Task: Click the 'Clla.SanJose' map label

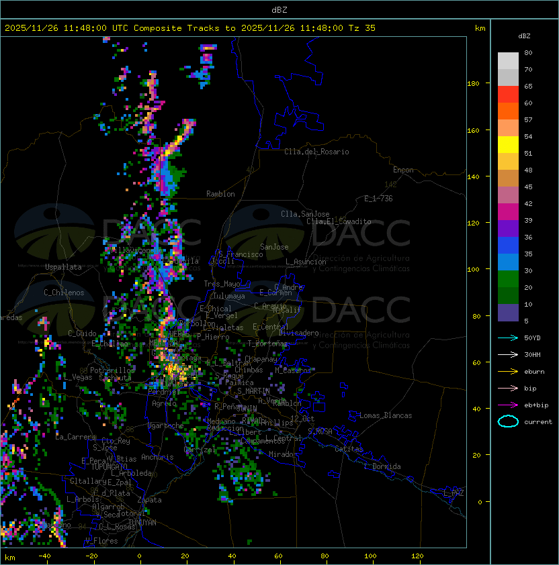Action: (x=305, y=214)
